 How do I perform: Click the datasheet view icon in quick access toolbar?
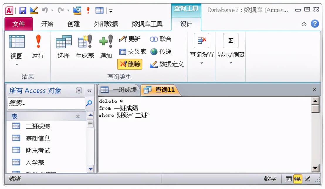99,10
